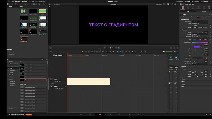212x119 pixels.
Task: Jump to last frame in transport
Action: coord(116,48)
